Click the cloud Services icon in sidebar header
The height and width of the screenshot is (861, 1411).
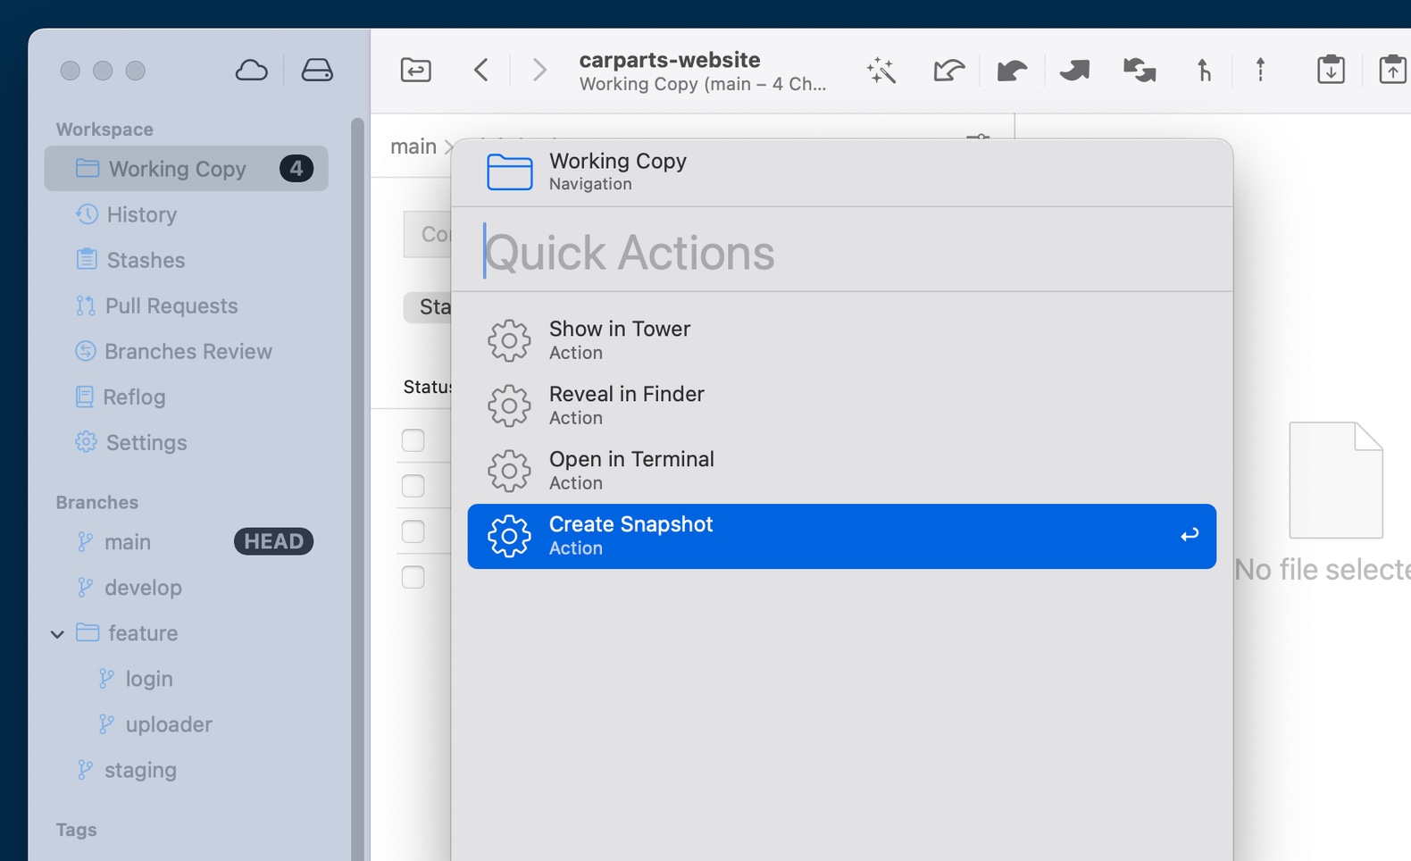(x=251, y=71)
